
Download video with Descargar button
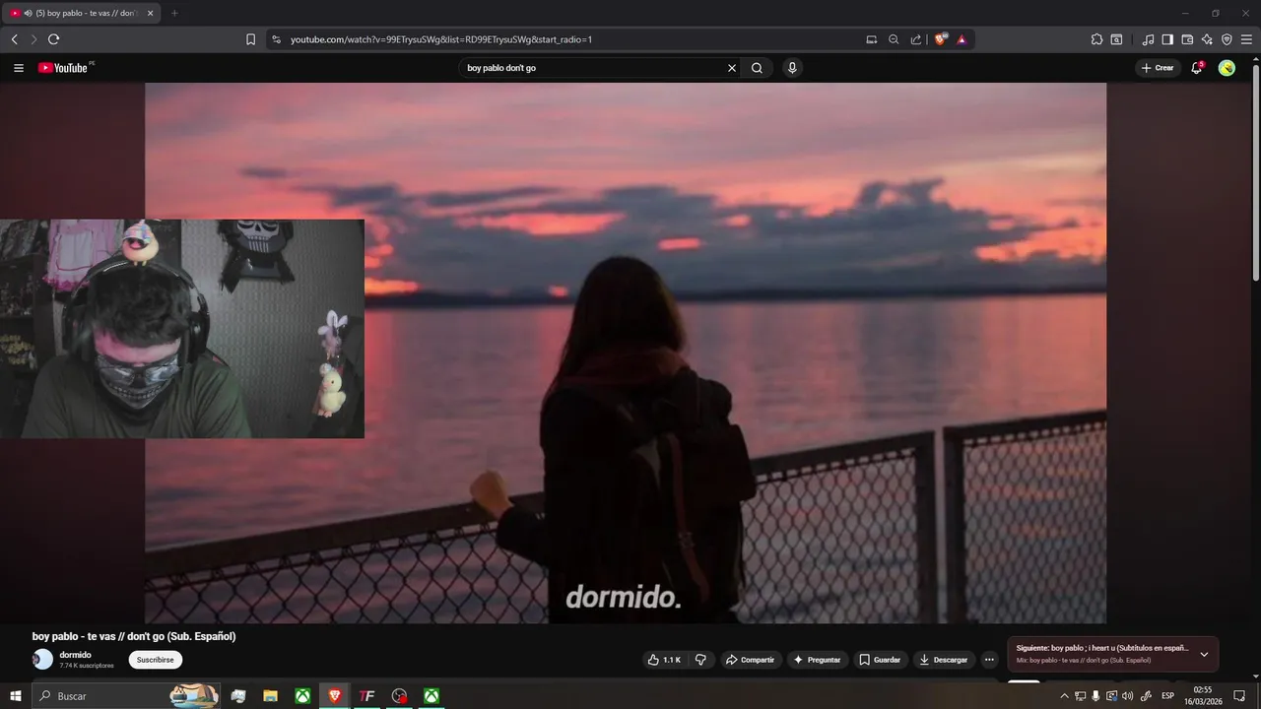coord(944,660)
